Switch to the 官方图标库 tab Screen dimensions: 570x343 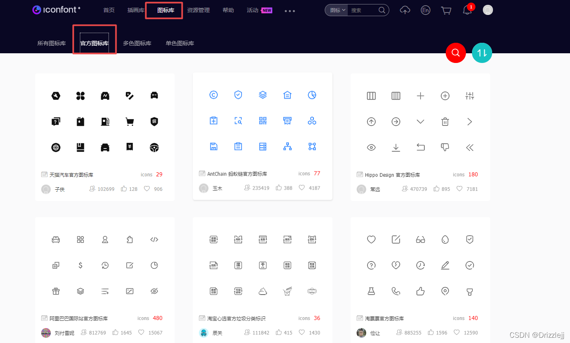(94, 43)
